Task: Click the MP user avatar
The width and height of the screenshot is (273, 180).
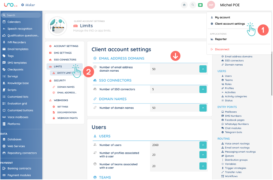Action: 211,5
